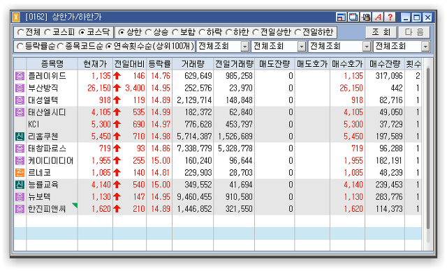Click the 거래량 column header

point(193,64)
